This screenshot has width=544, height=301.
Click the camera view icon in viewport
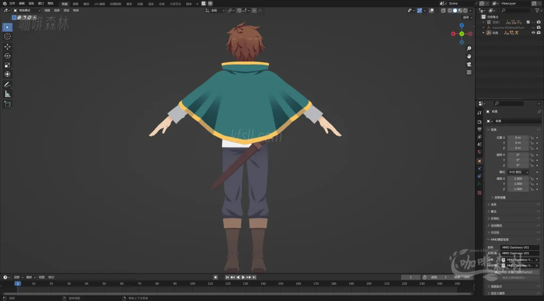point(469,64)
